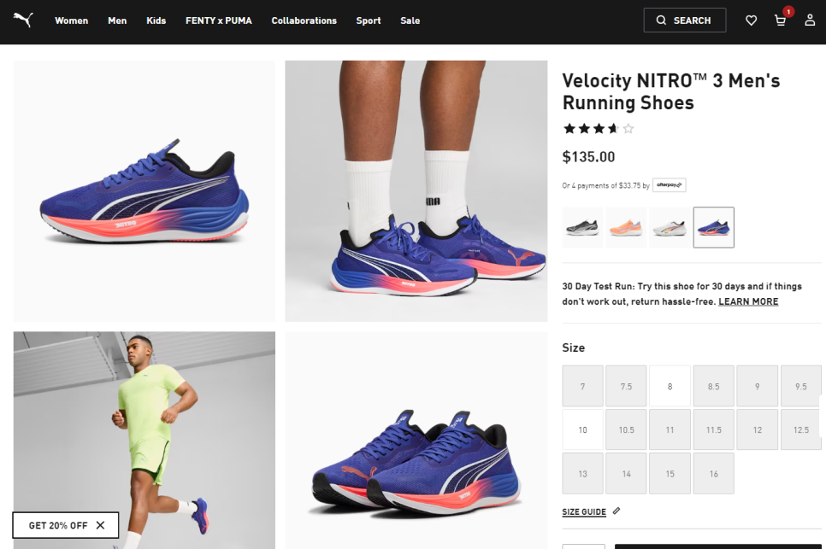Open the Women menu
This screenshot has height=549, width=826.
72,20
